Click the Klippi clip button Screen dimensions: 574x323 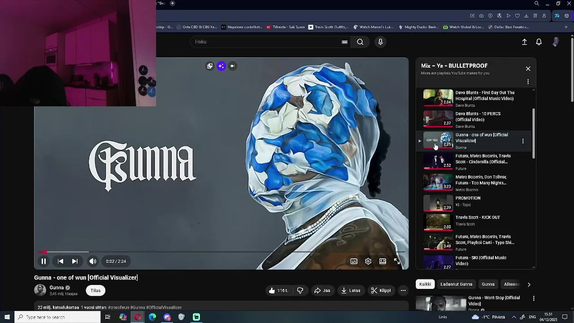(381, 291)
